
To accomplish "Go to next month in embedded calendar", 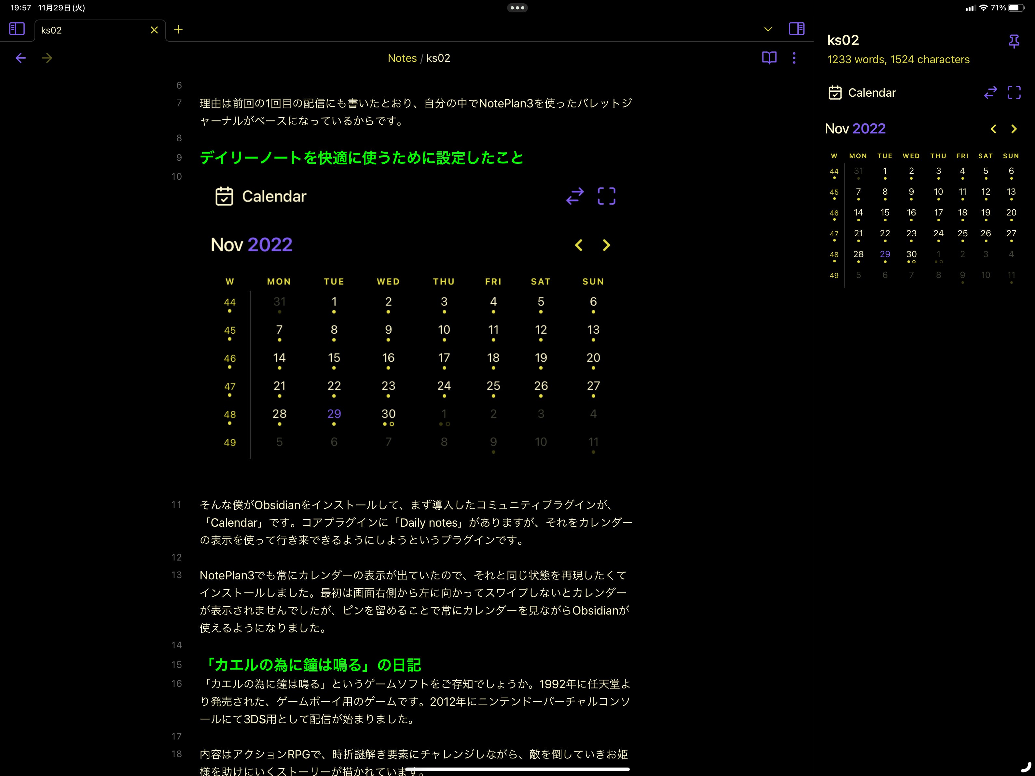I will (x=606, y=245).
